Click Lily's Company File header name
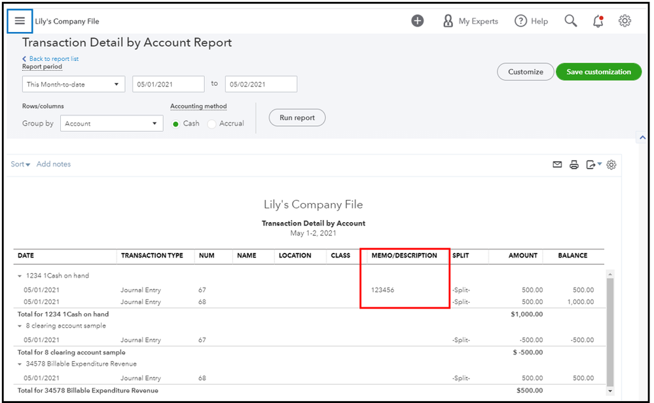Image resolution: width=654 pixels, height=403 pixels. point(67,22)
